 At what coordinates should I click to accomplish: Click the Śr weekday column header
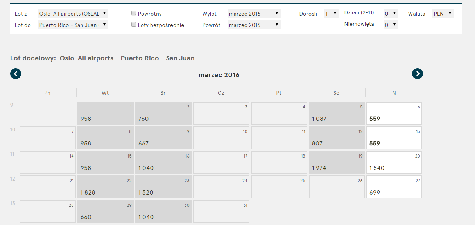tap(163, 93)
